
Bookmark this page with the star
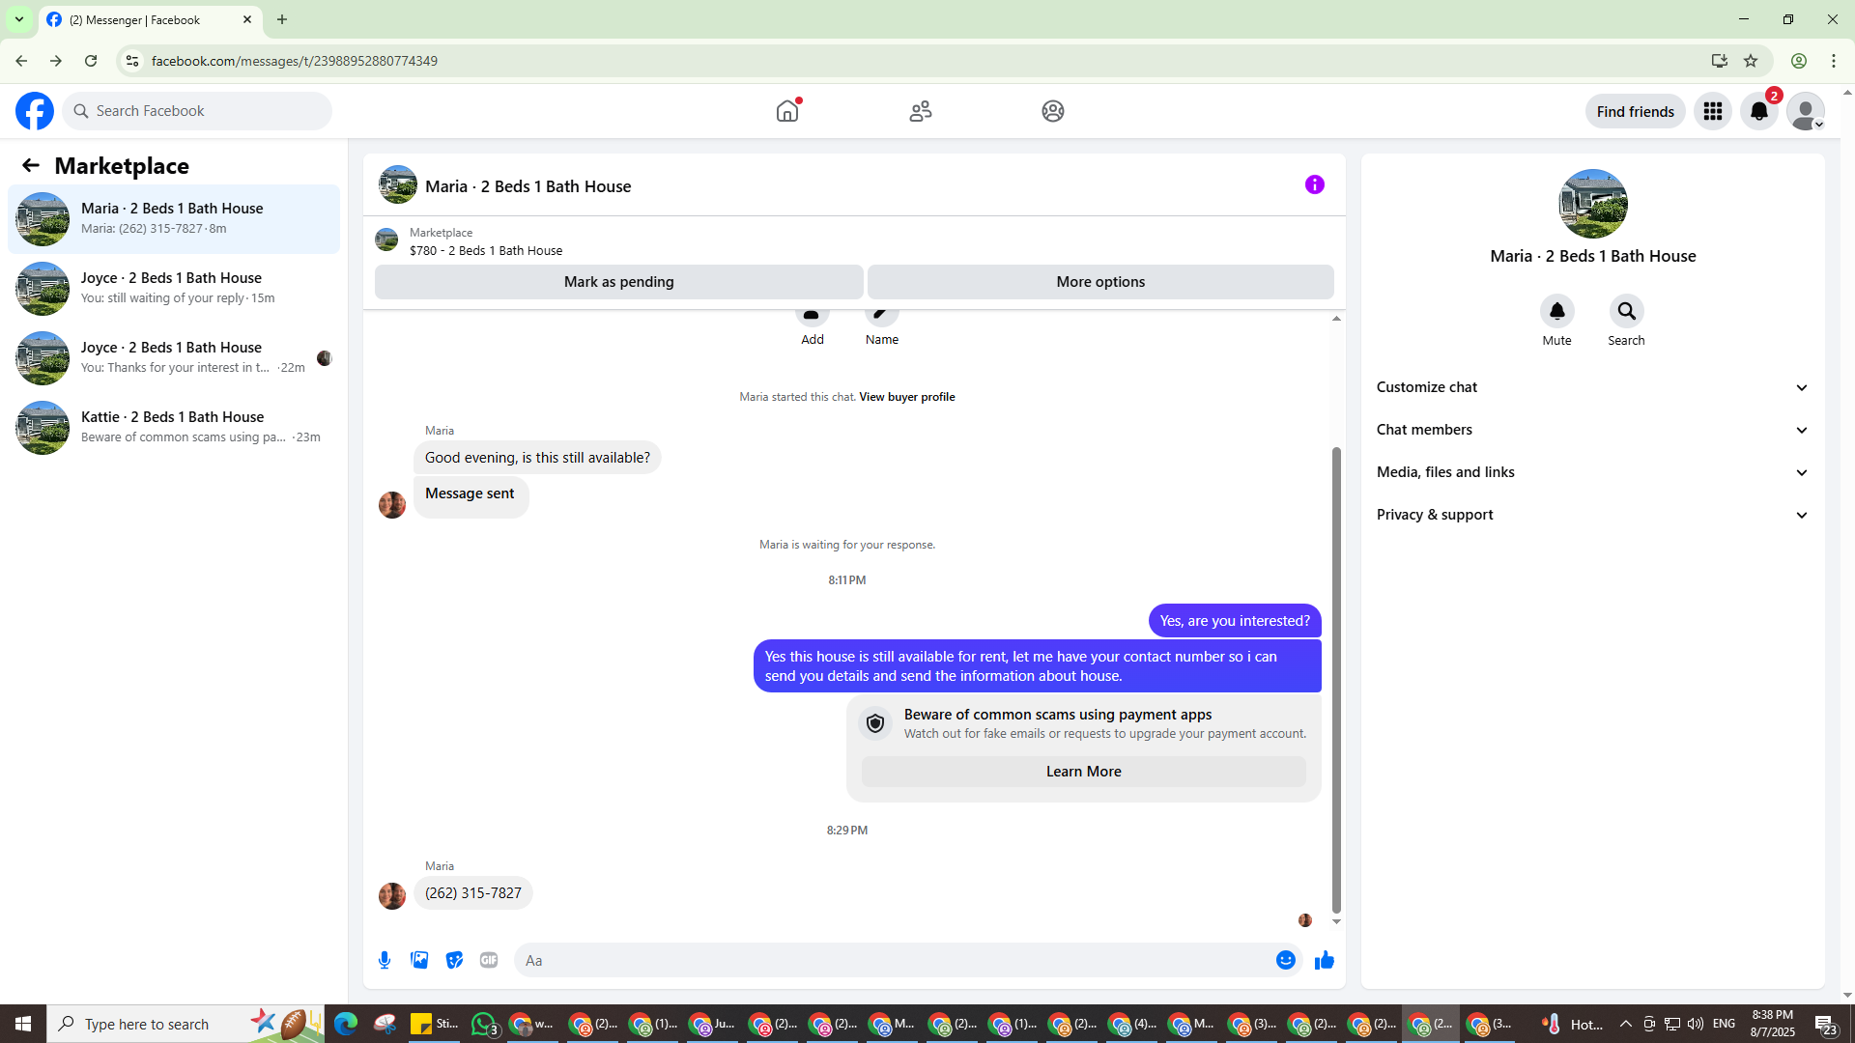click(x=1751, y=61)
